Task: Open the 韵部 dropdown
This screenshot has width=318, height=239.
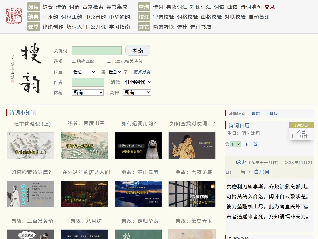Action: [x=137, y=92]
